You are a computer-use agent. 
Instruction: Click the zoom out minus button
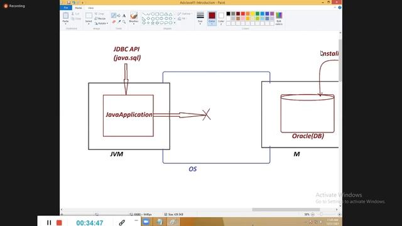tap(313, 215)
